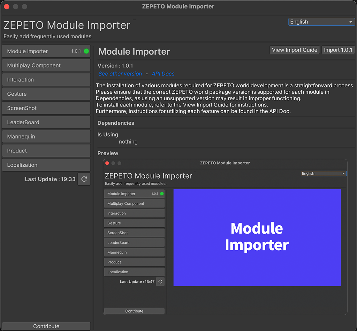The image size is (357, 331).
Task: Select the ScreenShot module
Action: (46, 108)
